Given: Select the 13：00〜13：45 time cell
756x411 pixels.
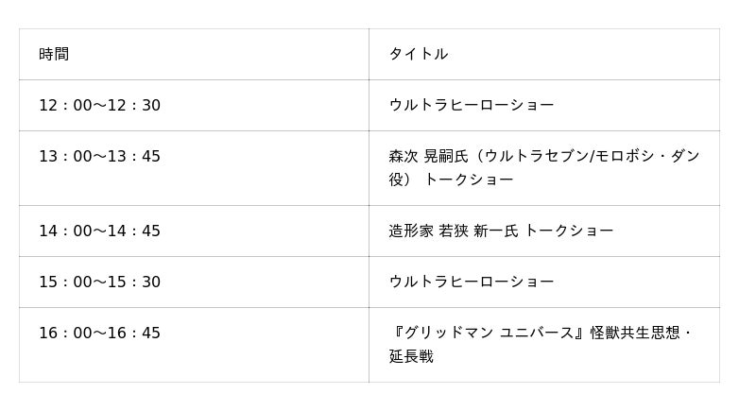Looking at the screenshot, I should click(x=99, y=156).
